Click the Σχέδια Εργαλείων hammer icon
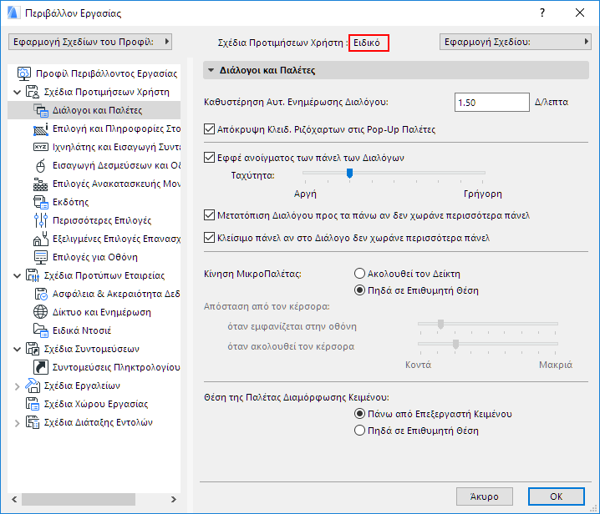 point(33,385)
